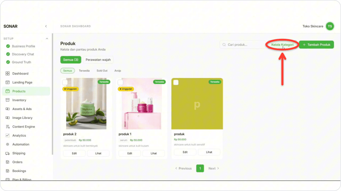Click the search magnifier icon
Image resolution: width=341 pixels, height=191 pixels.
point(224,45)
